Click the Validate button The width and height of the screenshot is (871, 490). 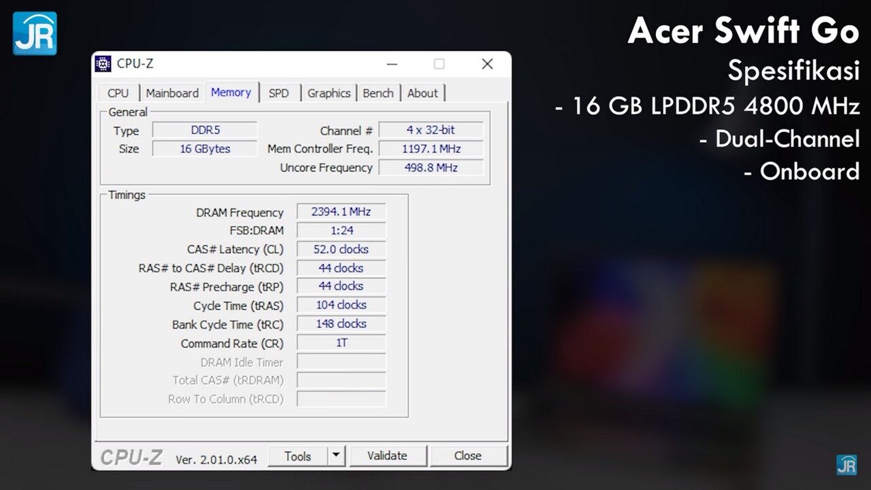[x=387, y=456]
